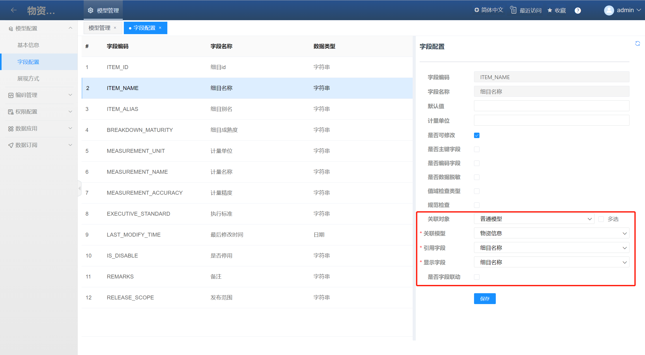Open the 最近访问 recent visits icon
This screenshot has height=355, width=645.
[513, 10]
